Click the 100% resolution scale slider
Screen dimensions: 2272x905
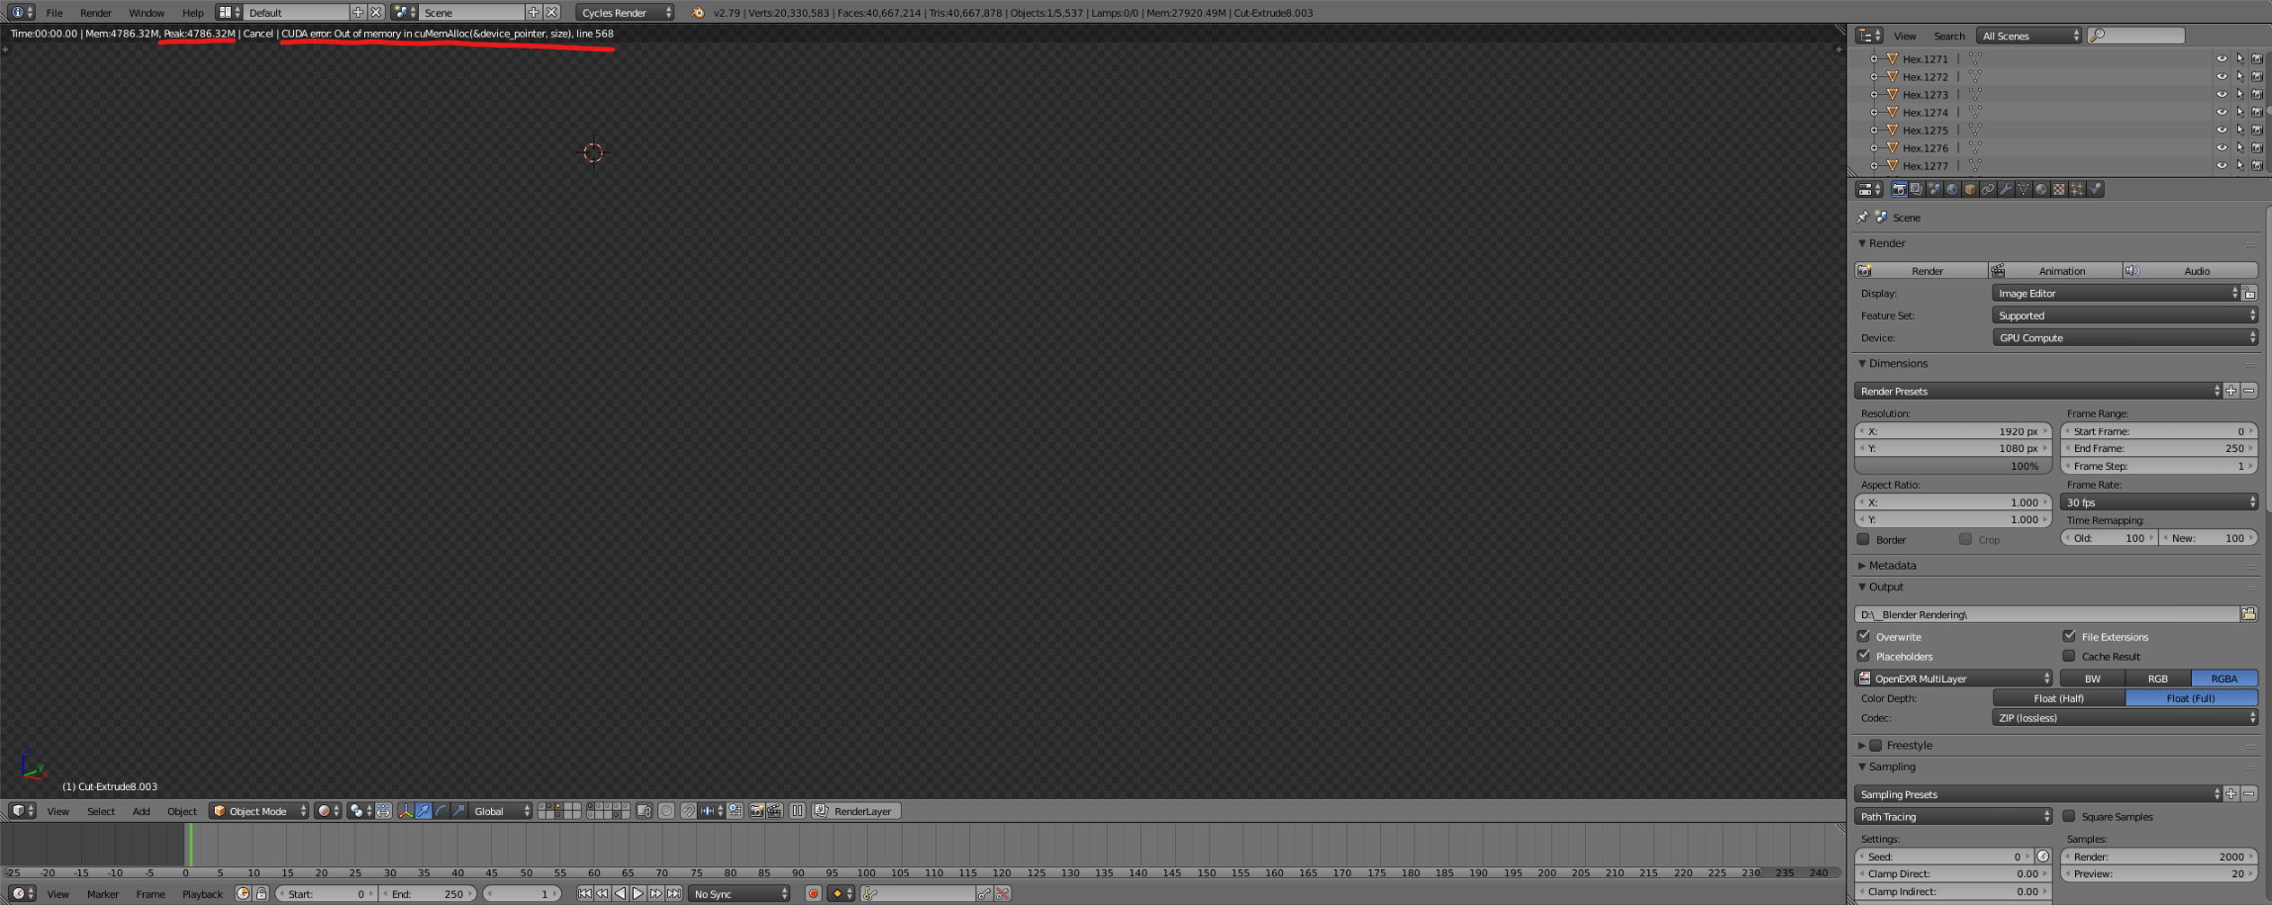click(1951, 466)
